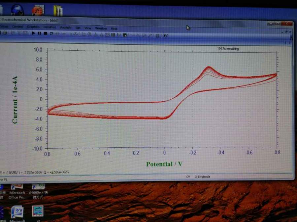Stop the experiment with the square Stop button
The image size is (297, 222).
[x=45, y=33]
